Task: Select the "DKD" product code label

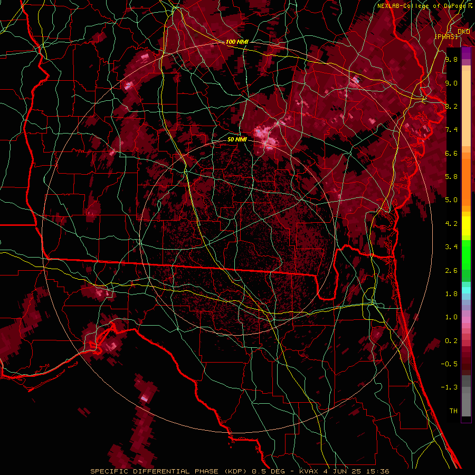Action: coord(464,32)
